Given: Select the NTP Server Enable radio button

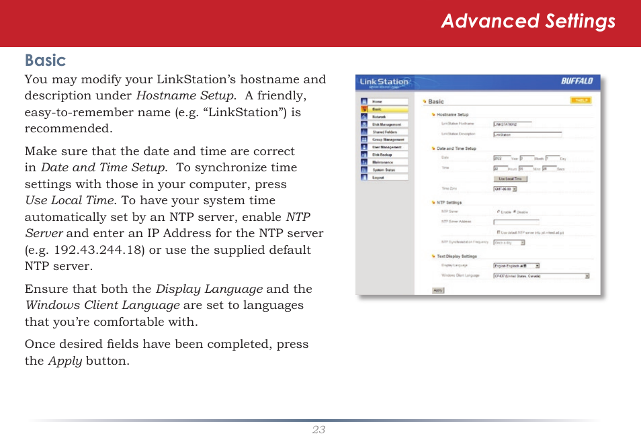Looking at the screenshot, I should coord(499,212).
